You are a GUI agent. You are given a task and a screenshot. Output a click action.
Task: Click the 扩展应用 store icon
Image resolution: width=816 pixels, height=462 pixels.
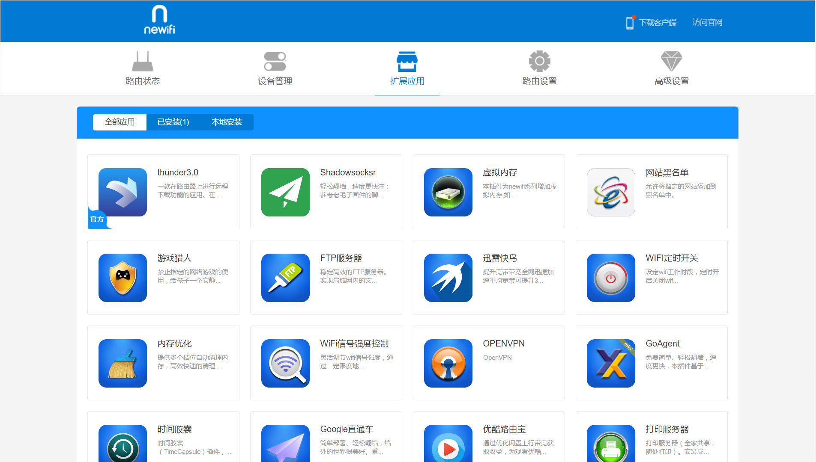coord(407,62)
